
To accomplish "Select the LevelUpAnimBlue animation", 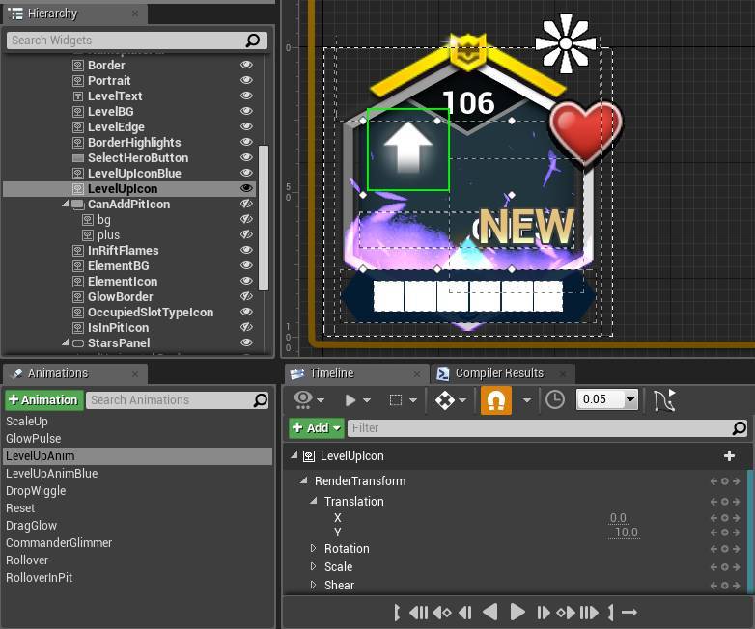I will click(x=51, y=473).
